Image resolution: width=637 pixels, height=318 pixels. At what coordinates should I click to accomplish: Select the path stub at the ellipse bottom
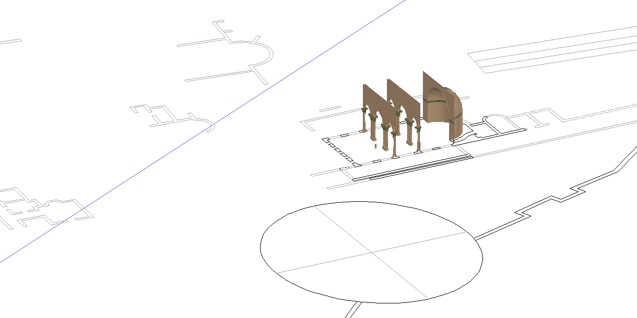(353, 310)
